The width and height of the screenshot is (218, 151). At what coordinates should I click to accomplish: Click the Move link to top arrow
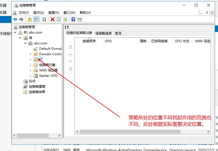pos(71,47)
